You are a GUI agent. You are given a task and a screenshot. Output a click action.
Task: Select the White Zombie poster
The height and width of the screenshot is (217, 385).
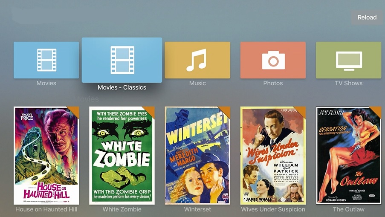point(122,156)
